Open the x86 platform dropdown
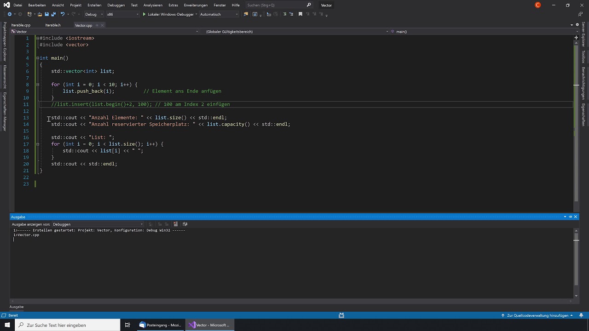589x331 pixels. coord(122,14)
